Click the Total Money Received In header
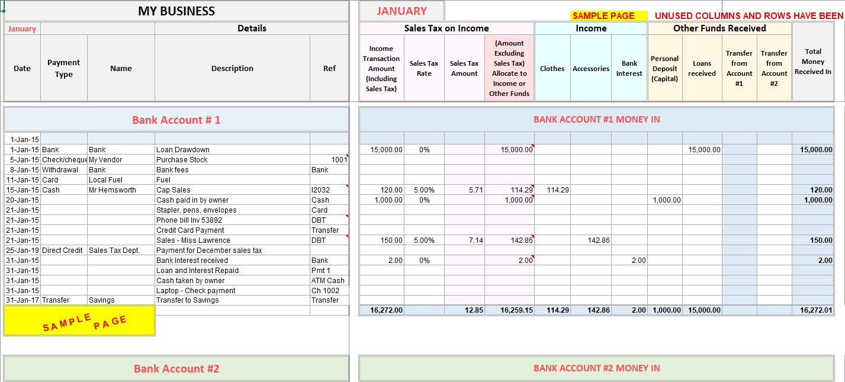Viewport: 845px width, 382px height. [813, 62]
